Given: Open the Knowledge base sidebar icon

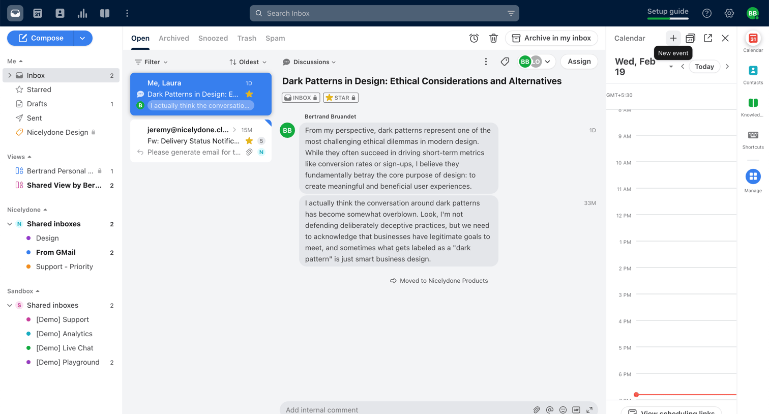Looking at the screenshot, I should pos(753,107).
